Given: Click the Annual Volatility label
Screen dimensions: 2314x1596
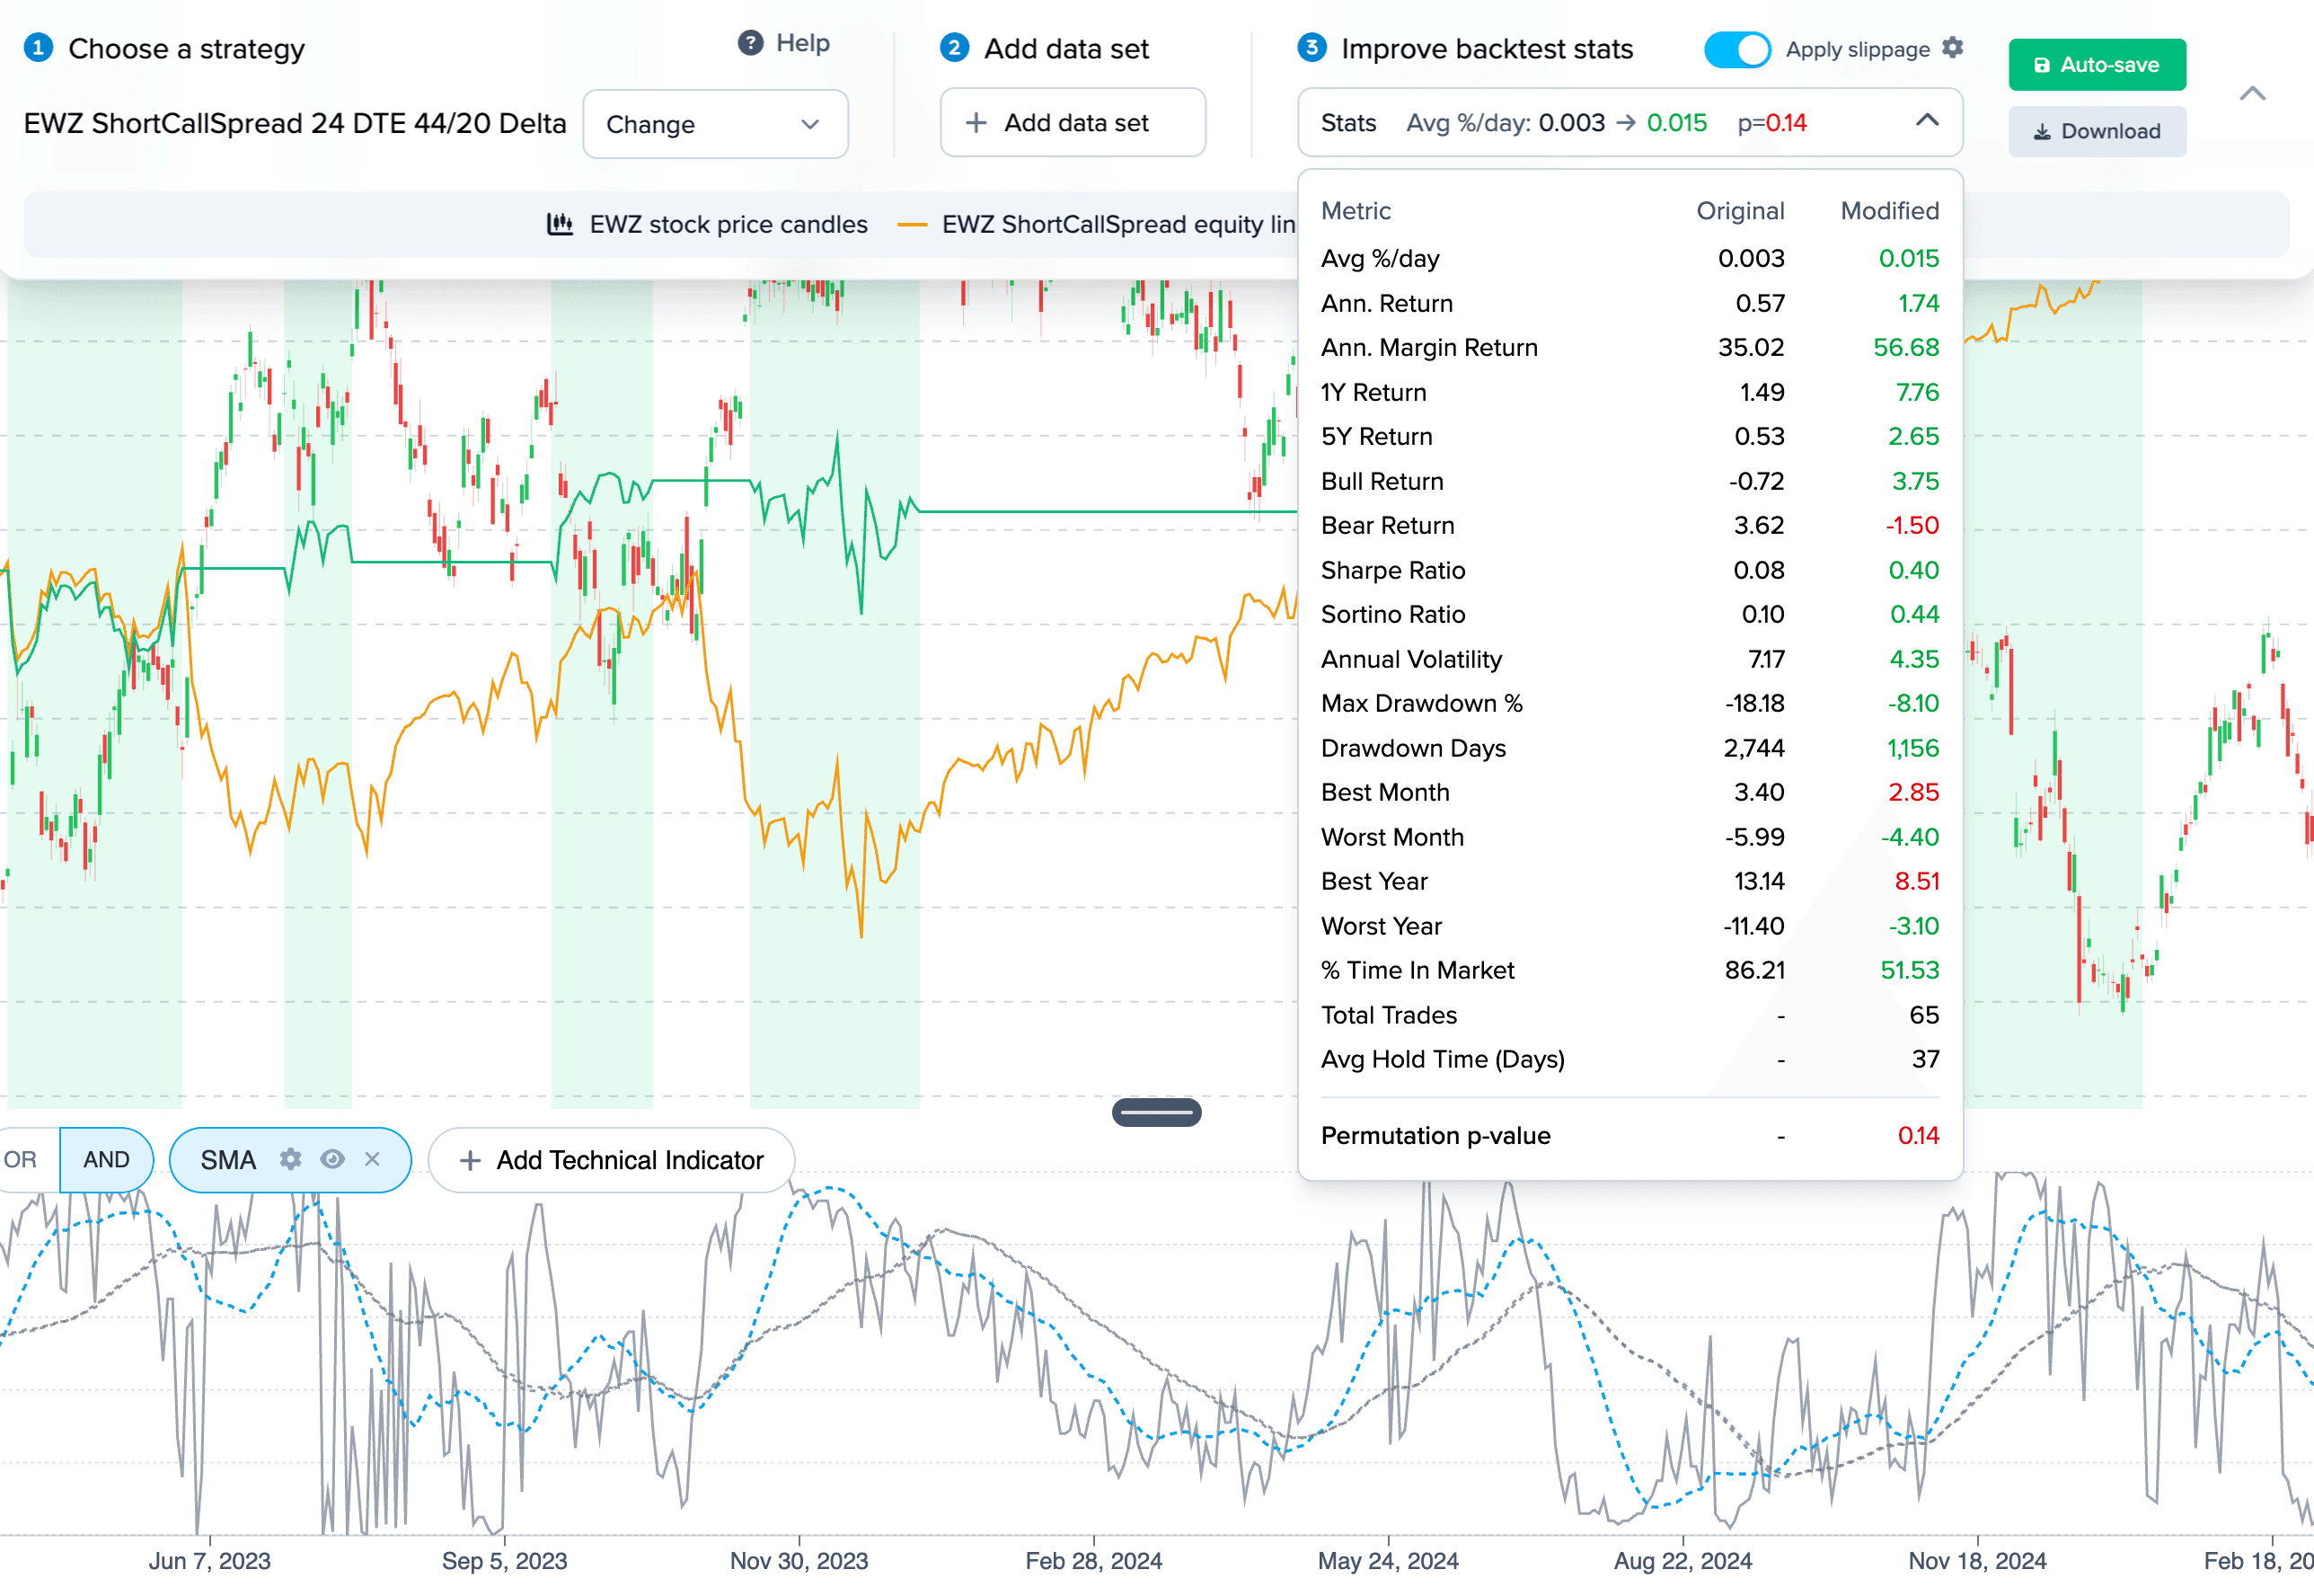Looking at the screenshot, I should tap(1410, 659).
